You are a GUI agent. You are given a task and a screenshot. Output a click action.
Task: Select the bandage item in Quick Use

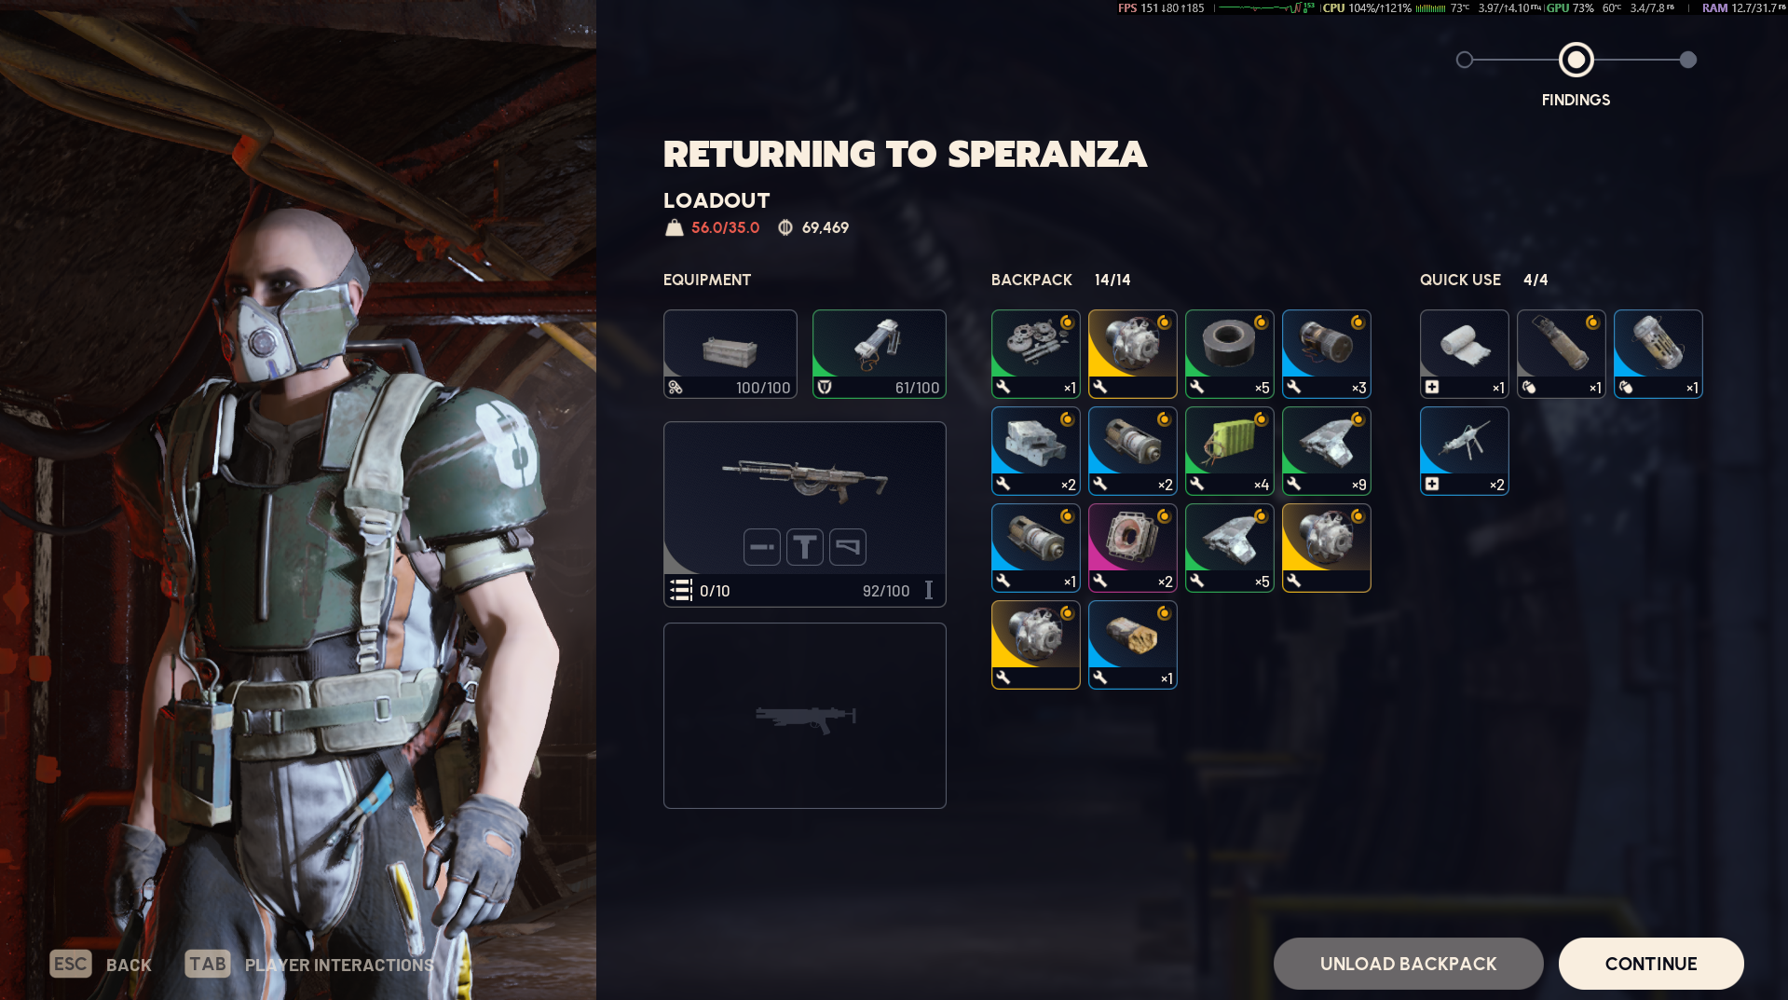1464,354
